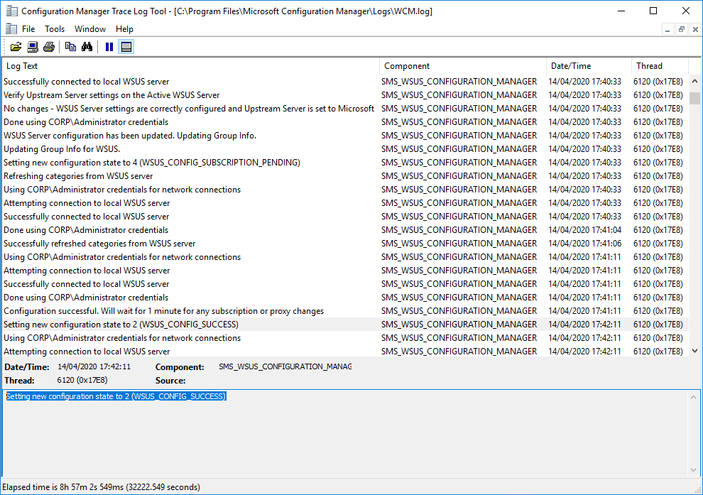703x495 pixels.
Task: Click the document icon left of File menu
Action: pyautogui.click(x=11, y=29)
